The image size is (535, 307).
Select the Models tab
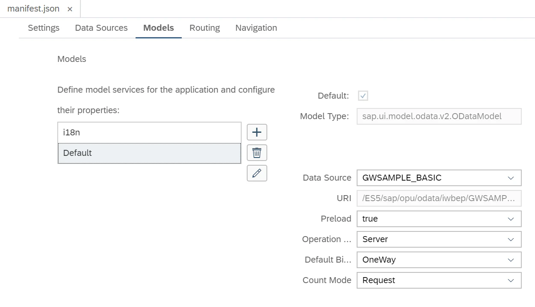point(159,28)
